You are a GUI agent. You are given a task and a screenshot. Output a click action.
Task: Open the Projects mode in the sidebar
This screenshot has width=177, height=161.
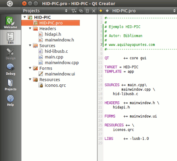tap(10, 85)
